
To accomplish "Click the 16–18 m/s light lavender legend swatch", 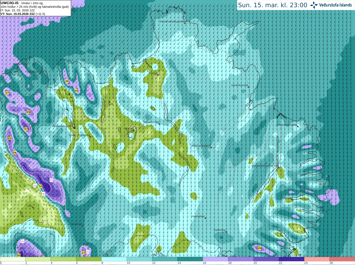I will click(215, 259).
